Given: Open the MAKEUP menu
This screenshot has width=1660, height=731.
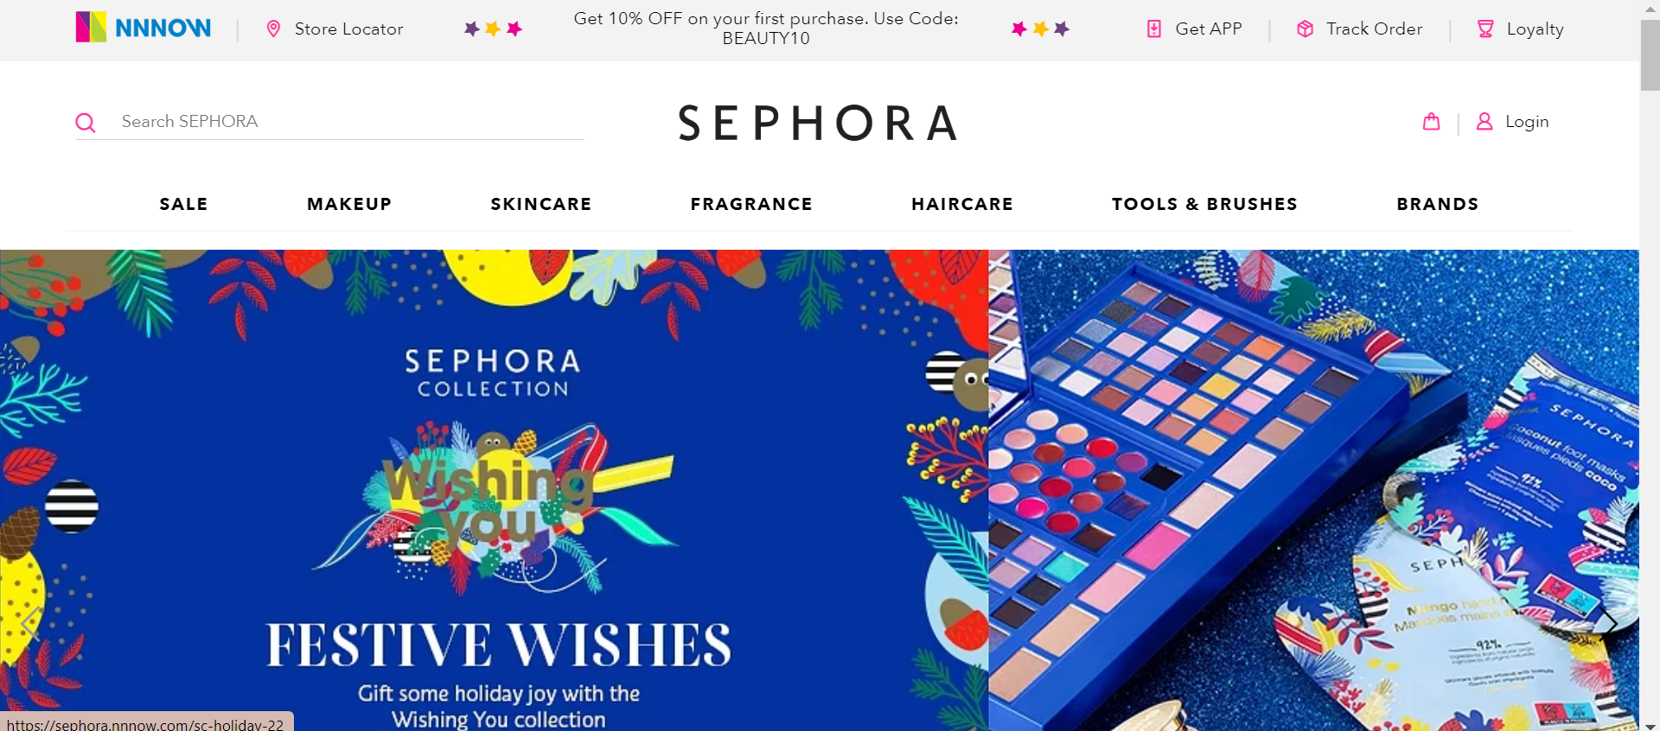Looking at the screenshot, I should pos(349,204).
